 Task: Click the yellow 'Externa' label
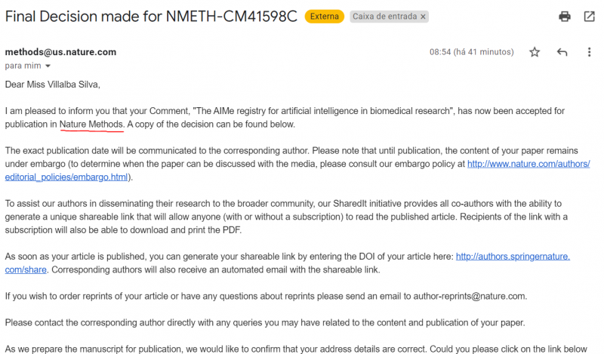point(325,17)
